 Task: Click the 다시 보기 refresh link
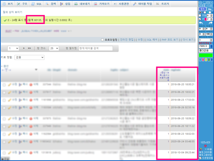coord(188,39)
